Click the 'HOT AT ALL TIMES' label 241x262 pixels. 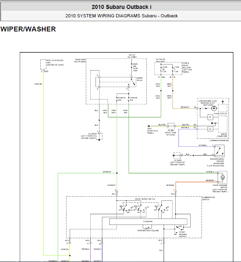[132, 56]
